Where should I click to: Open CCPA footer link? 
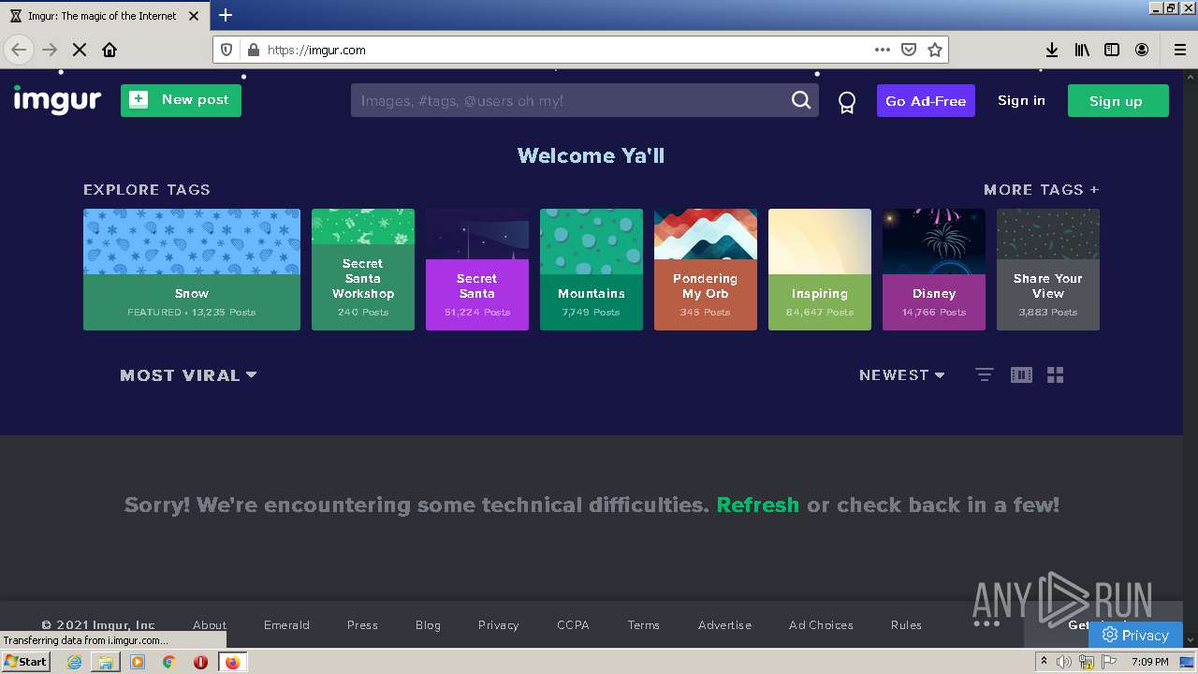[x=573, y=625]
